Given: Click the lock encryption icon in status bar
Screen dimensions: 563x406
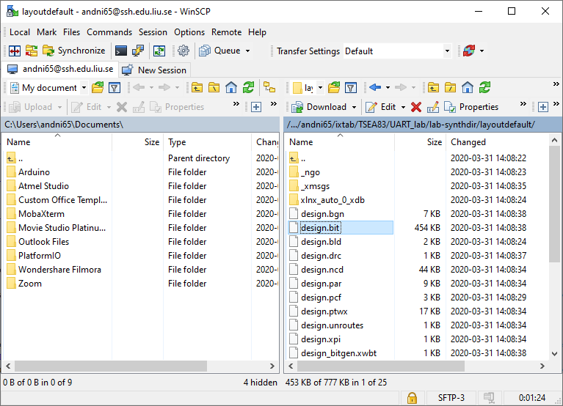Looking at the screenshot, I should coord(412,398).
